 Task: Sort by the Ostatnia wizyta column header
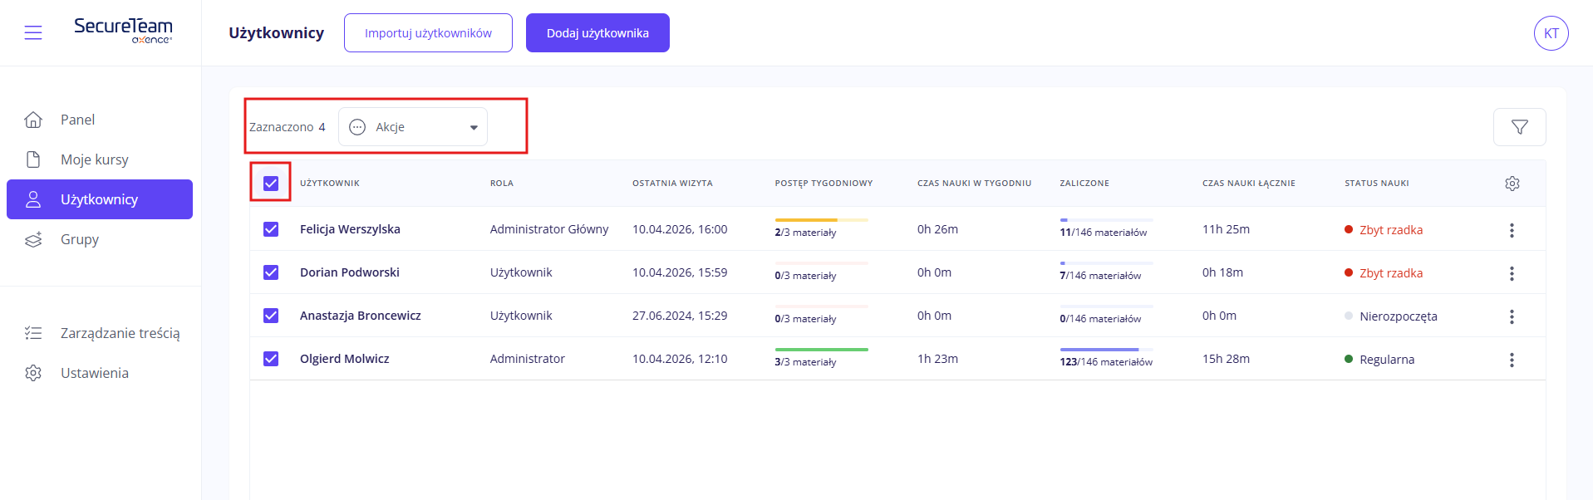click(672, 184)
